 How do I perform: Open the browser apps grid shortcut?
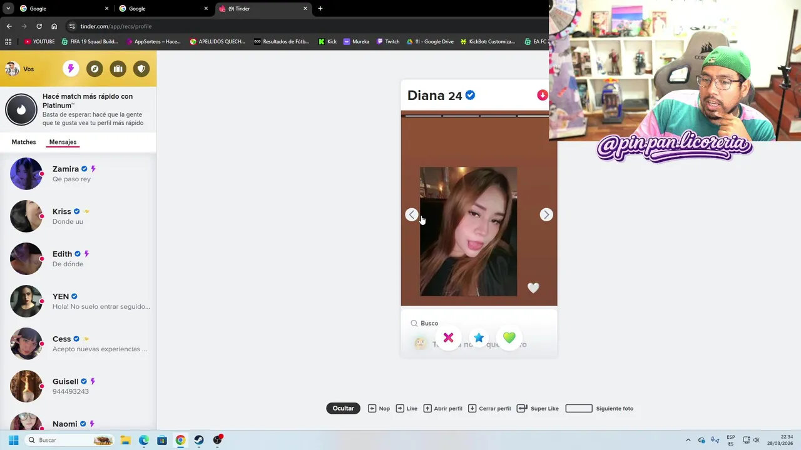pyautogui.click(x=8, y=42)
